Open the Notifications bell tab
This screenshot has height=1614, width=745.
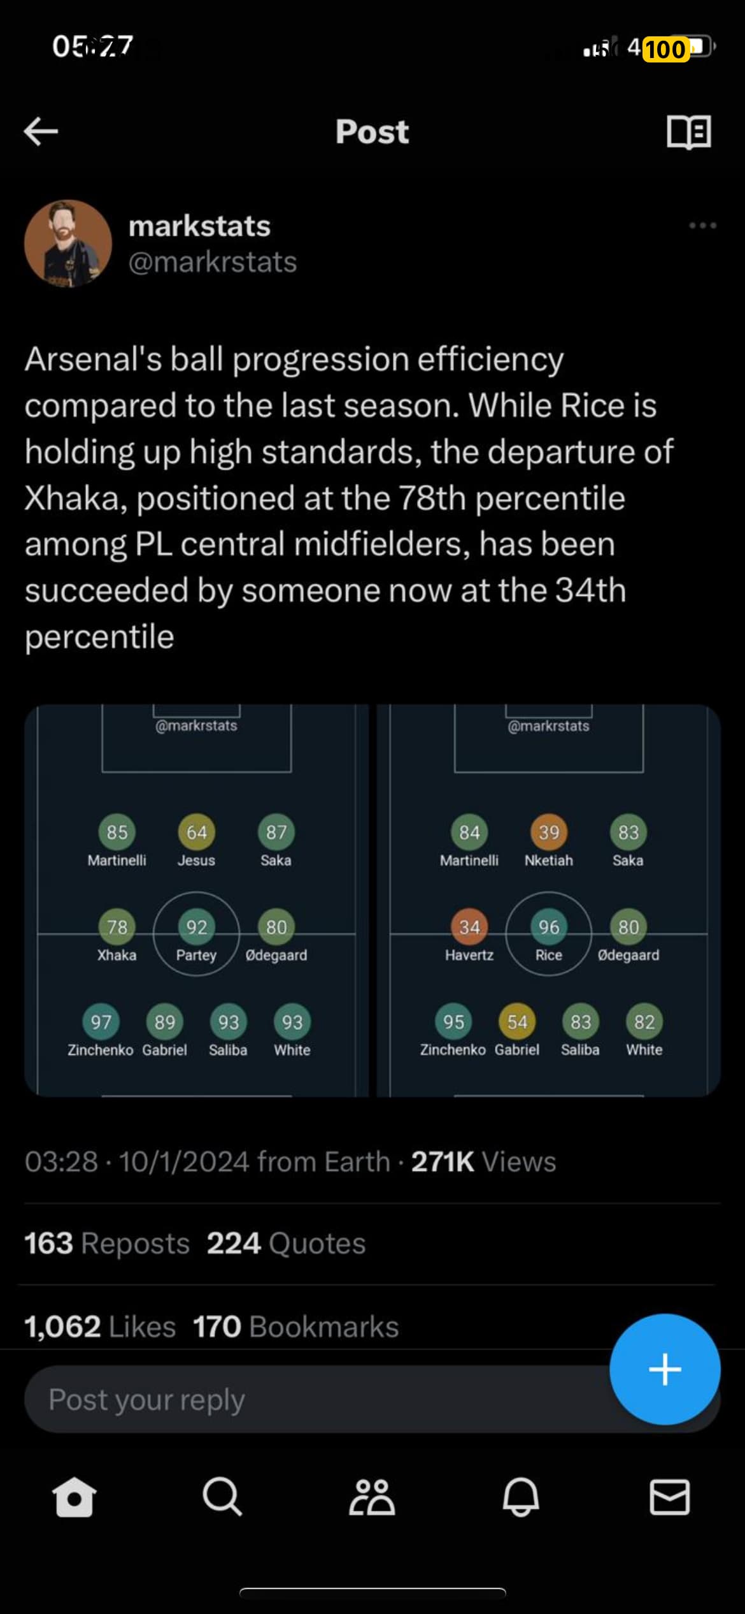tap(521, 1497)
